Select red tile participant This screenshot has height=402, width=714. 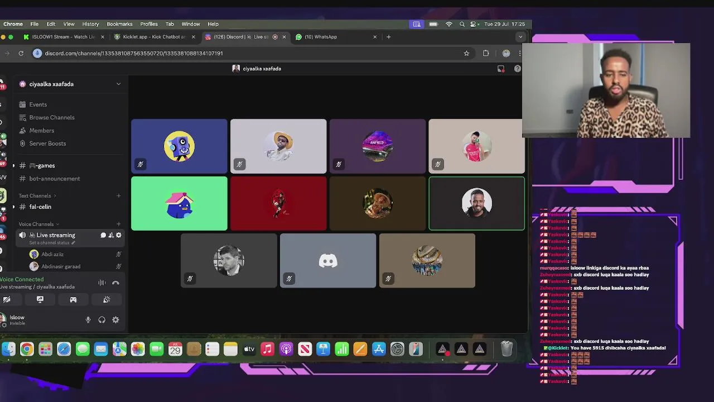pyautogui.click(x=278, y=204)
